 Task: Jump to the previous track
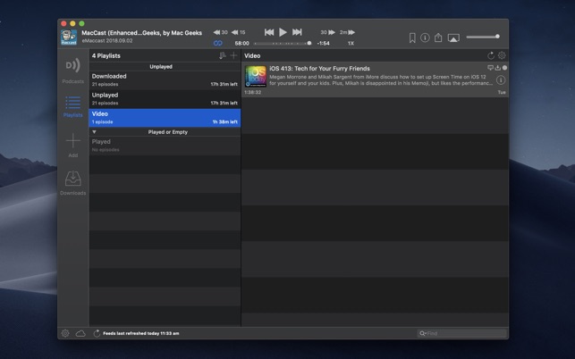(x=269, y=32)
